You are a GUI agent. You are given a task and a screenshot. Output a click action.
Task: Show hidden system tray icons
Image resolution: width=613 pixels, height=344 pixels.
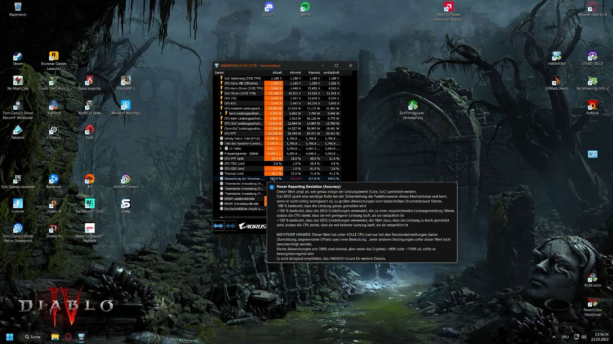click(554, 337)
